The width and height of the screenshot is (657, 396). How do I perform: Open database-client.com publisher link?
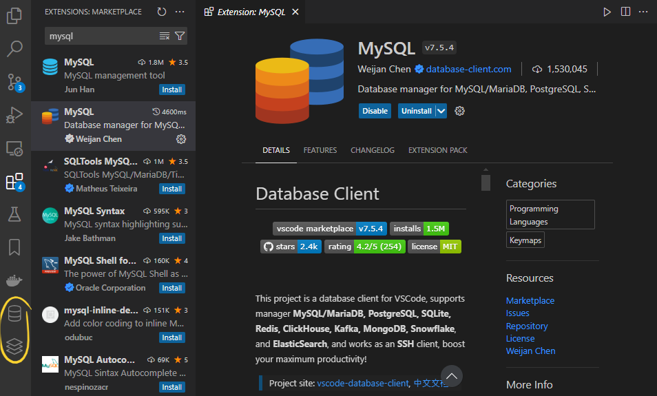tap(468, 69)
